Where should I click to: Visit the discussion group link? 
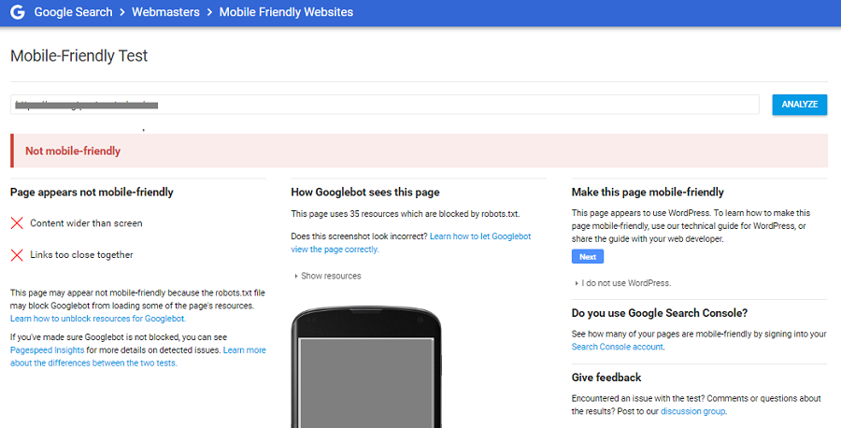tap(693, 411)
